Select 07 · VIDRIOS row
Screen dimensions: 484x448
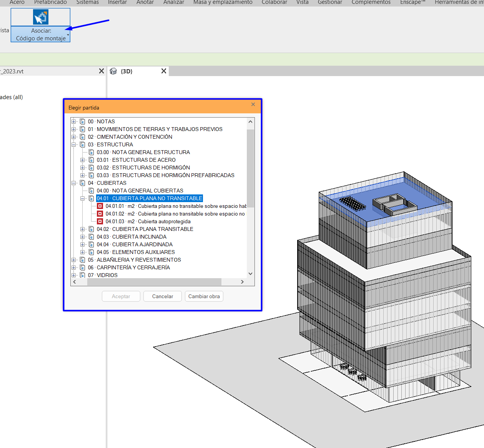click(x=103, y=275)
